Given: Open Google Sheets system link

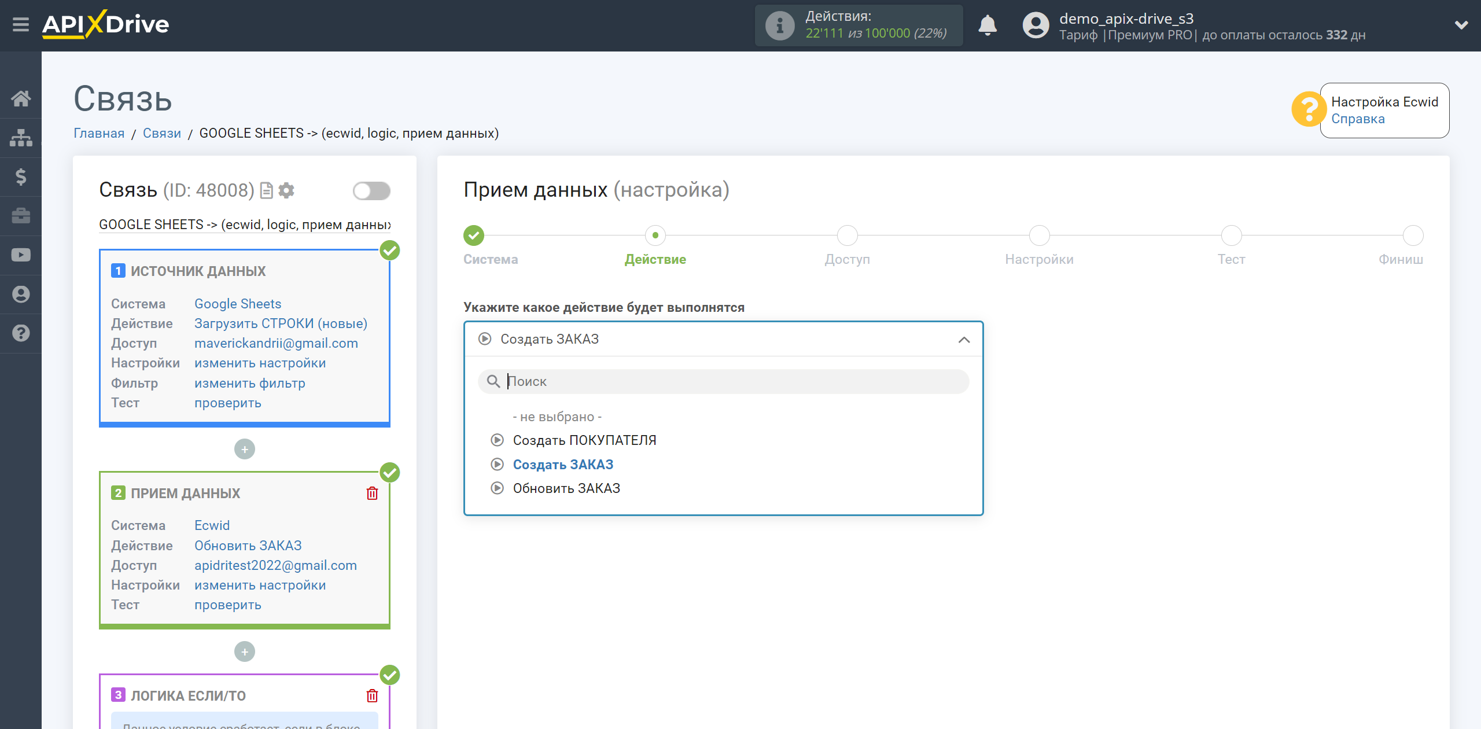Looking at the screenshot, I should tap(238, 304).
